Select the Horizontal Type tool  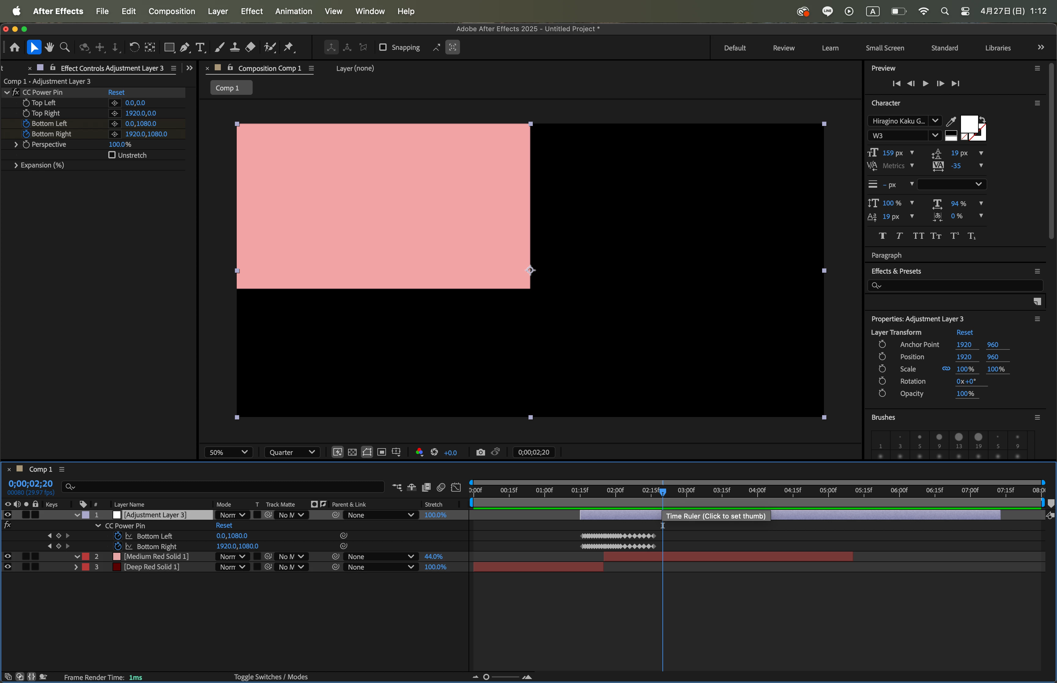click(200, 47)
